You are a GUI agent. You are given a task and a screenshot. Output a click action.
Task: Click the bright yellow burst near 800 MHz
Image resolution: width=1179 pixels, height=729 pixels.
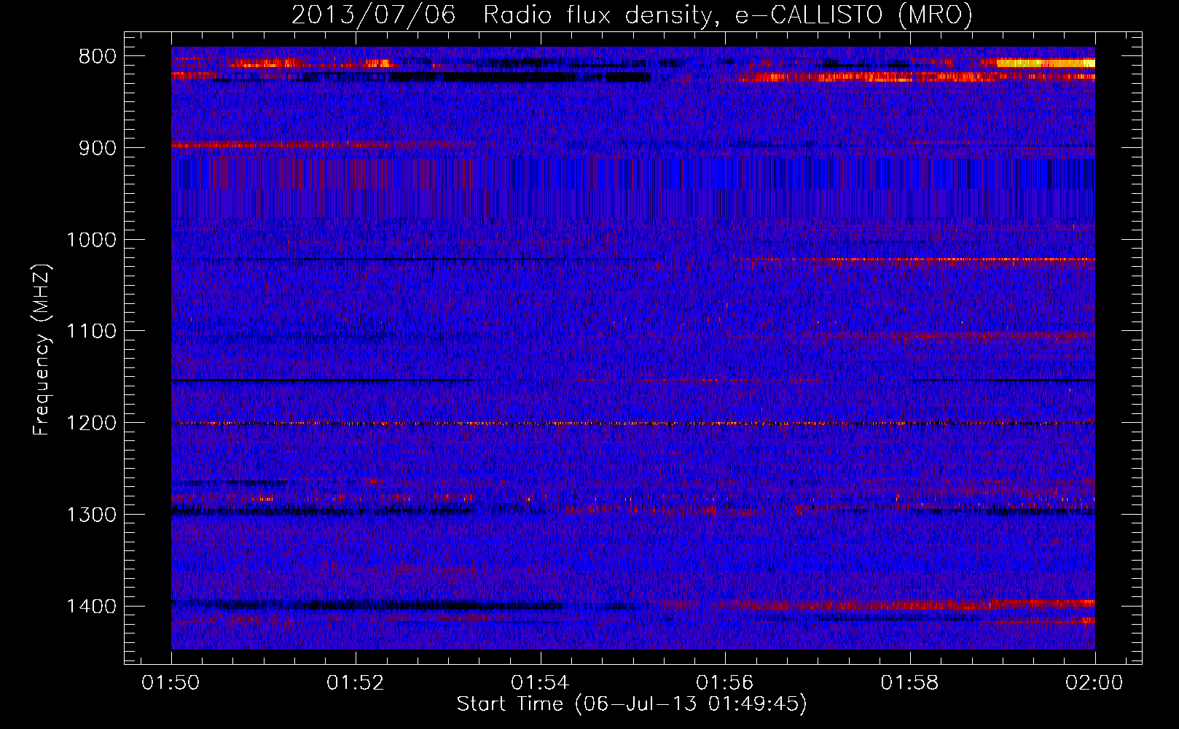click(x=1046, y=63)
